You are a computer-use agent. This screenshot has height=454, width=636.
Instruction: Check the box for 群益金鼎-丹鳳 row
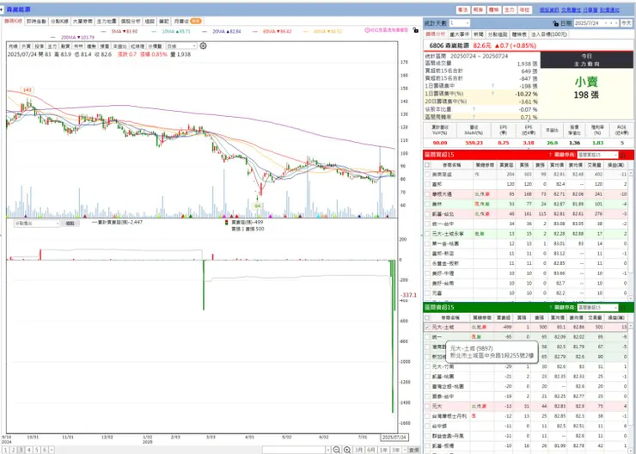click(427, 436)
